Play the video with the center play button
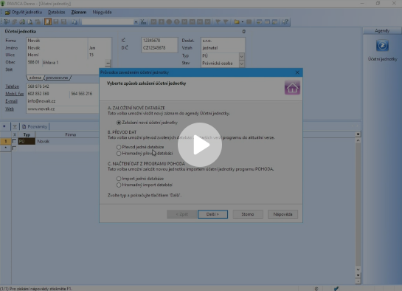This screenshot has width=402, height=291. [200, 145]
